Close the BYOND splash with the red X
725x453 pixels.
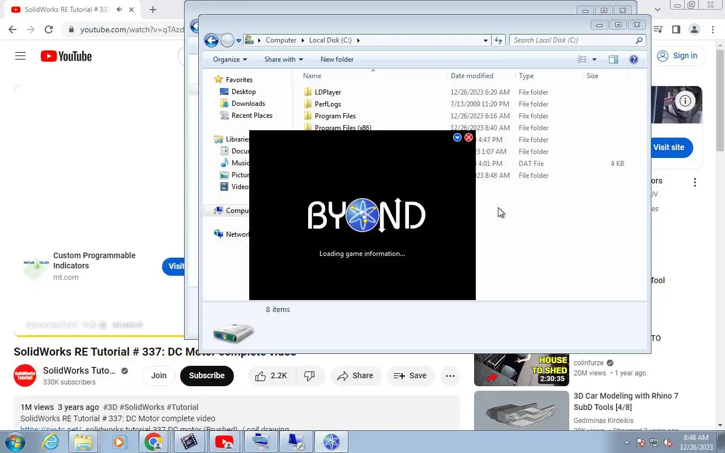pyautogui.click(x=468, y=138)
